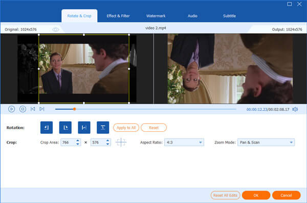Rotate video 90 degrees right

click(x=65, y=128)
